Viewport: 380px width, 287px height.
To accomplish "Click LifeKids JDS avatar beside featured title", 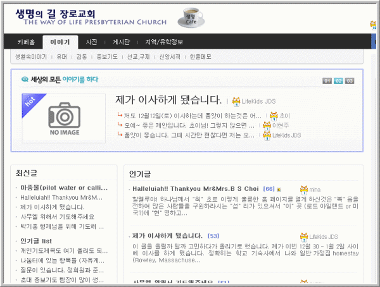I will coord(236,102).
